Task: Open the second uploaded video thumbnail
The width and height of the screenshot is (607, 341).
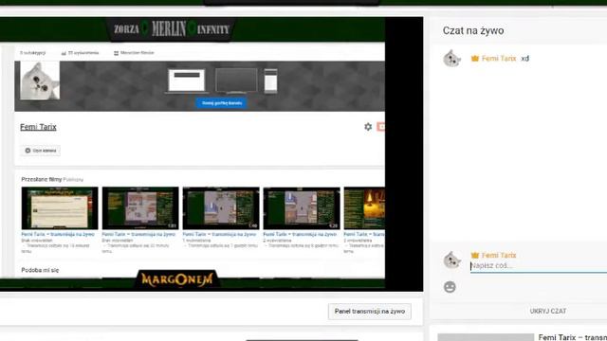Action: click(140, 208)
